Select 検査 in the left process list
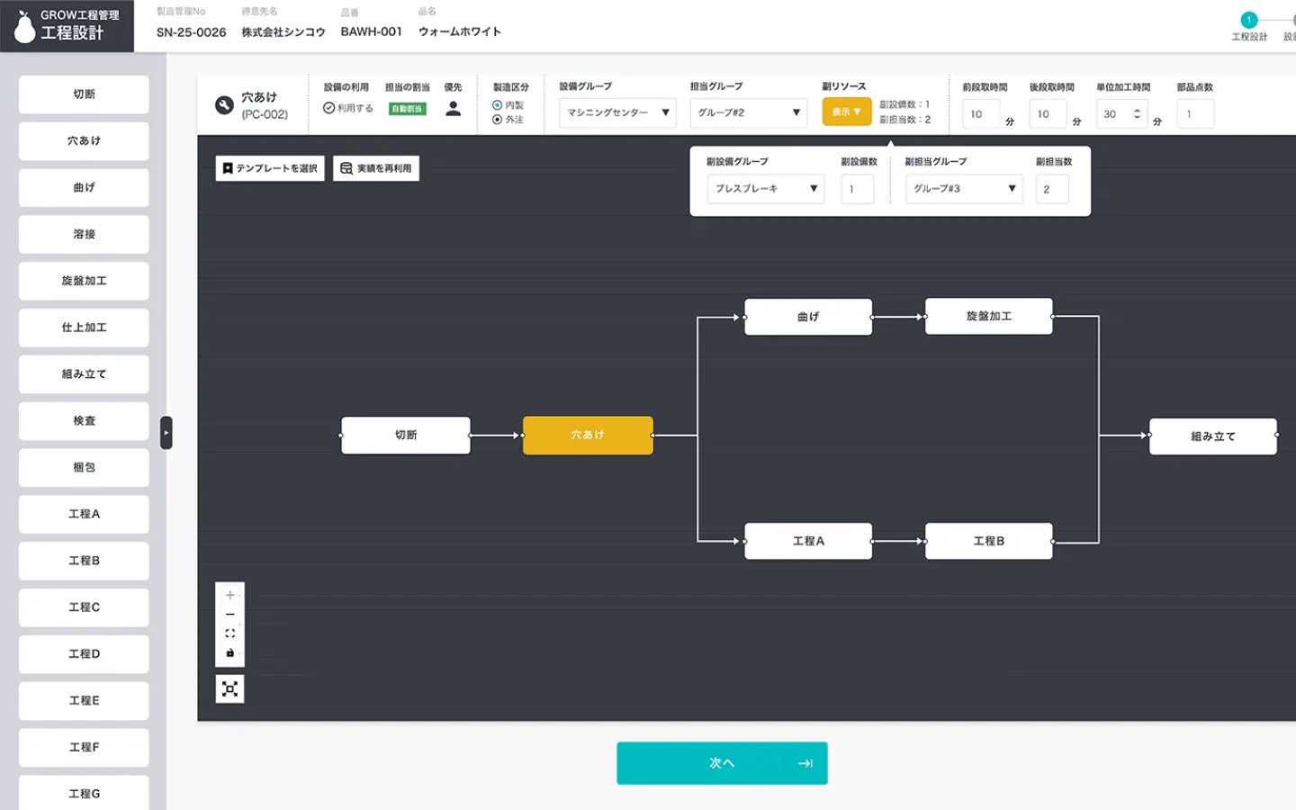Screen dimensions: 1296x810 [84, 421]
